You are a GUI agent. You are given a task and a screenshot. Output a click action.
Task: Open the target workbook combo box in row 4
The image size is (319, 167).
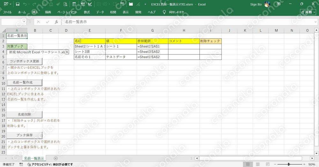pyautogui.click(x=38, y=52)
